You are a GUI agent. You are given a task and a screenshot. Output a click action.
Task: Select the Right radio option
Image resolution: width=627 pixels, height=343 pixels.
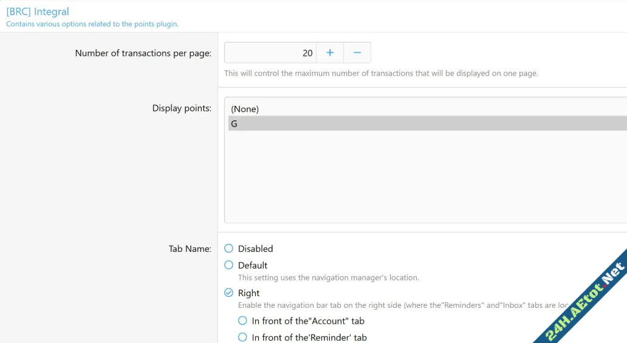click(229, 293)
